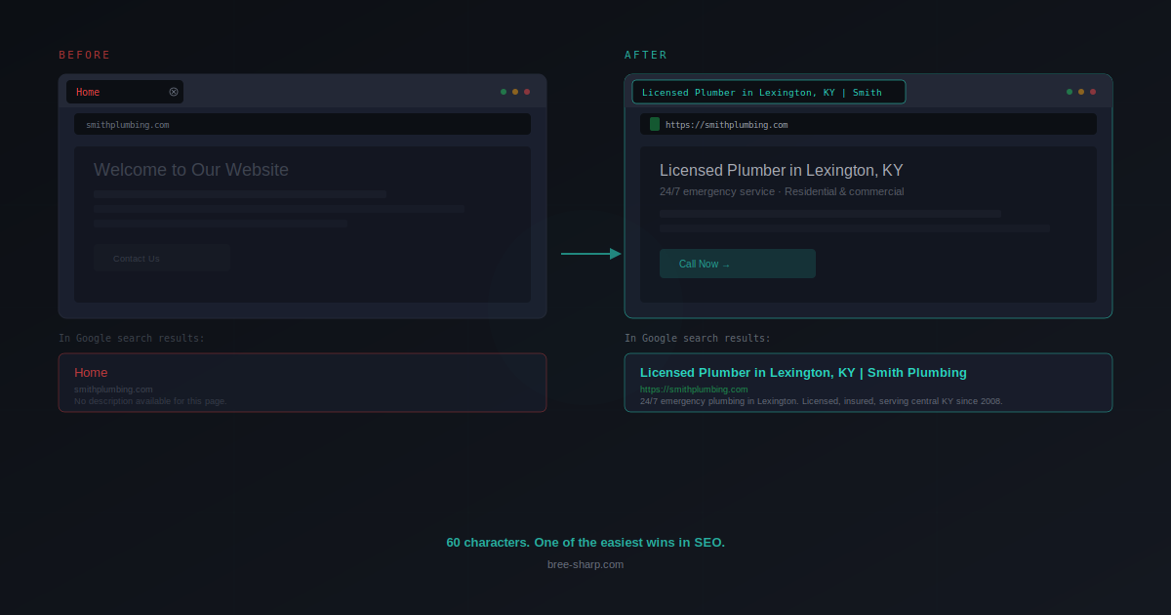Open the Licensed Plumber Smith Plumbing search result
The width and height of the screenshot is (1171, 615).
(803, 373)
